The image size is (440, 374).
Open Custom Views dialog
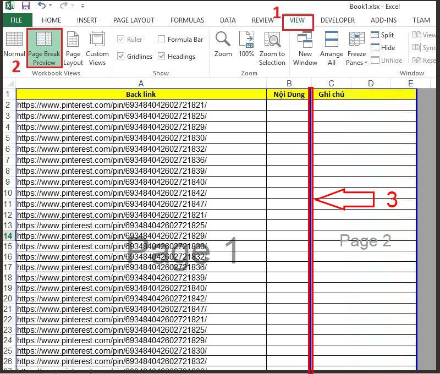[97, 48]
